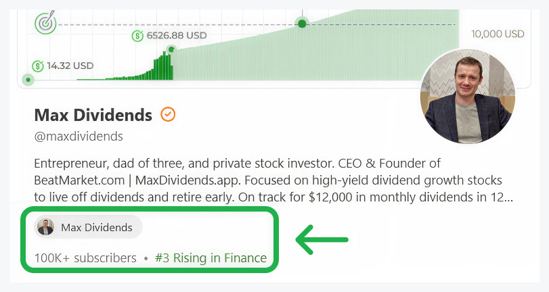Image resolution: width=549 pixels, height=292 pixels.
Task: Click the green arrow pointing left
Action: pos(322,239)
